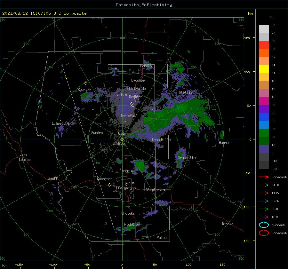Click the Blackfalds label
The height and width of the screenshot is (269, 288).
click(x=136, y=89)
